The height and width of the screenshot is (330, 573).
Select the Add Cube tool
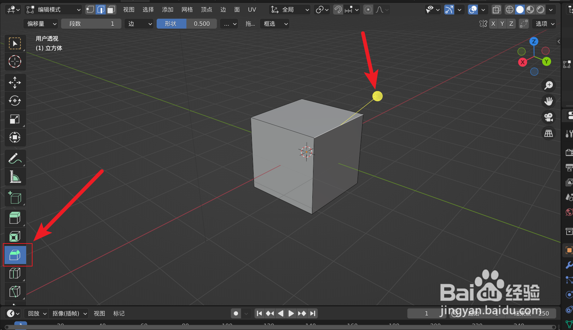[x=15, y=198]
